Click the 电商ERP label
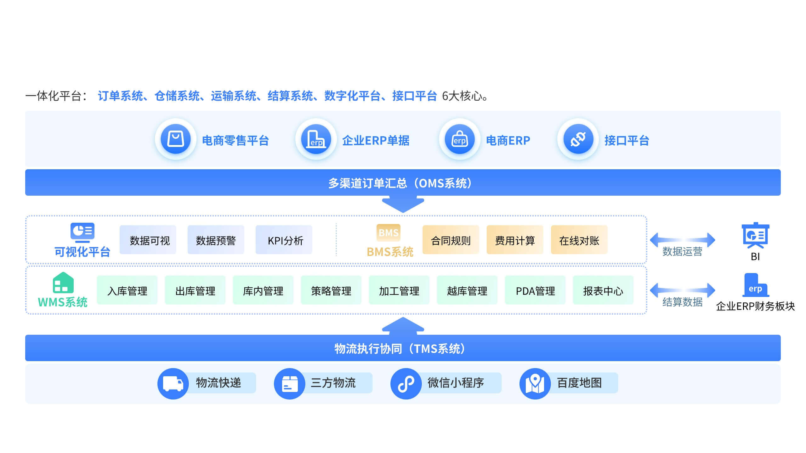 click(x=508, y=140)
